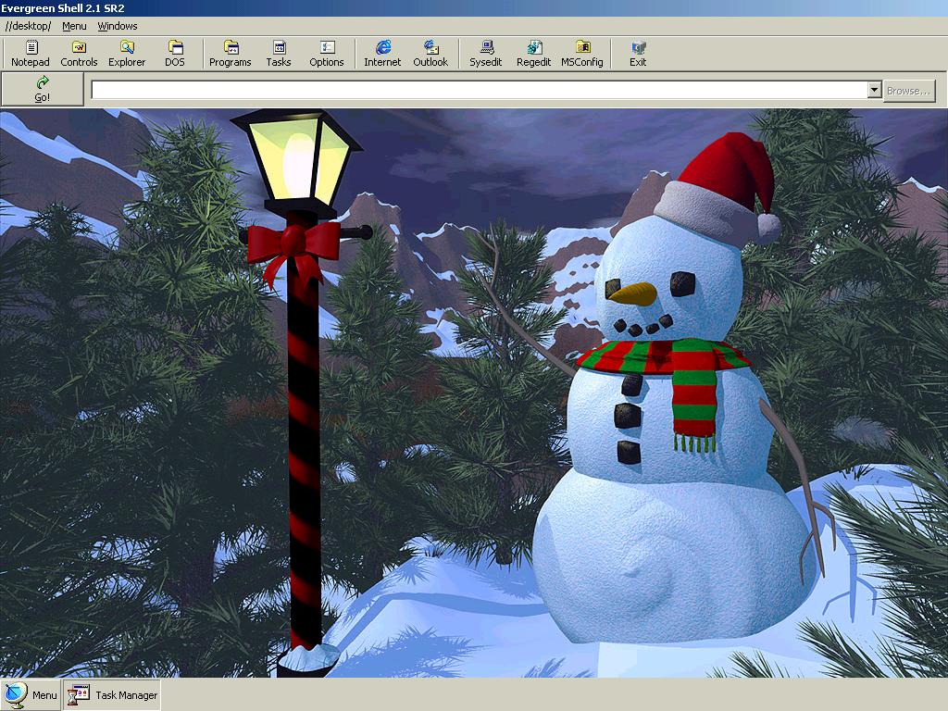Image resolution: width=948 pixels, height=711 pixels.
Task: Open the Menu item in the menu bar
Action: coord(74,26)
